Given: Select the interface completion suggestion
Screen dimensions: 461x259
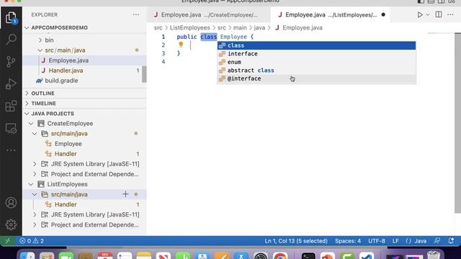Looking at the screenshot, I should point(316,54).
